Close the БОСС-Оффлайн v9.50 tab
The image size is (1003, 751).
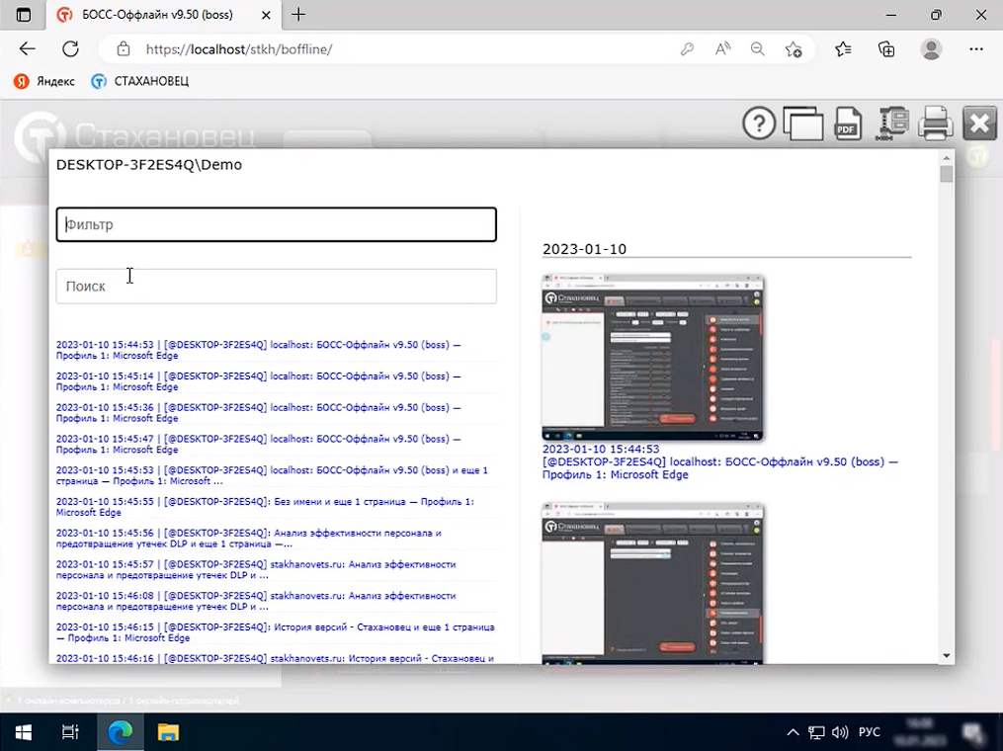click(x=266, y=15)
